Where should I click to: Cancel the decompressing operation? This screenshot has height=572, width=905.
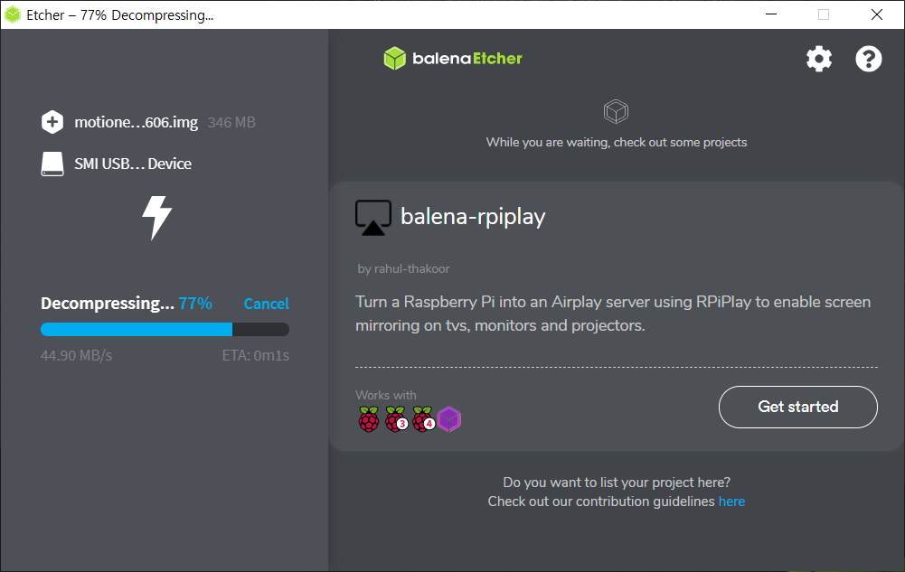(x=266, y=304)
